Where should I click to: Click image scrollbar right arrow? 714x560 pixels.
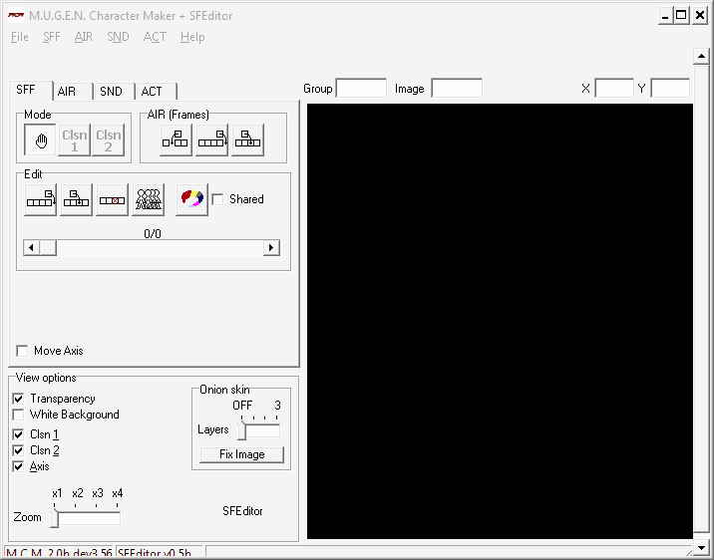point(271,248)
